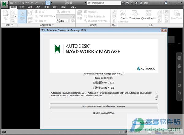Click the bottom File Options icon in 项目 panel
This screenshot has height=135, width=184.
click(x=13, y=21)
